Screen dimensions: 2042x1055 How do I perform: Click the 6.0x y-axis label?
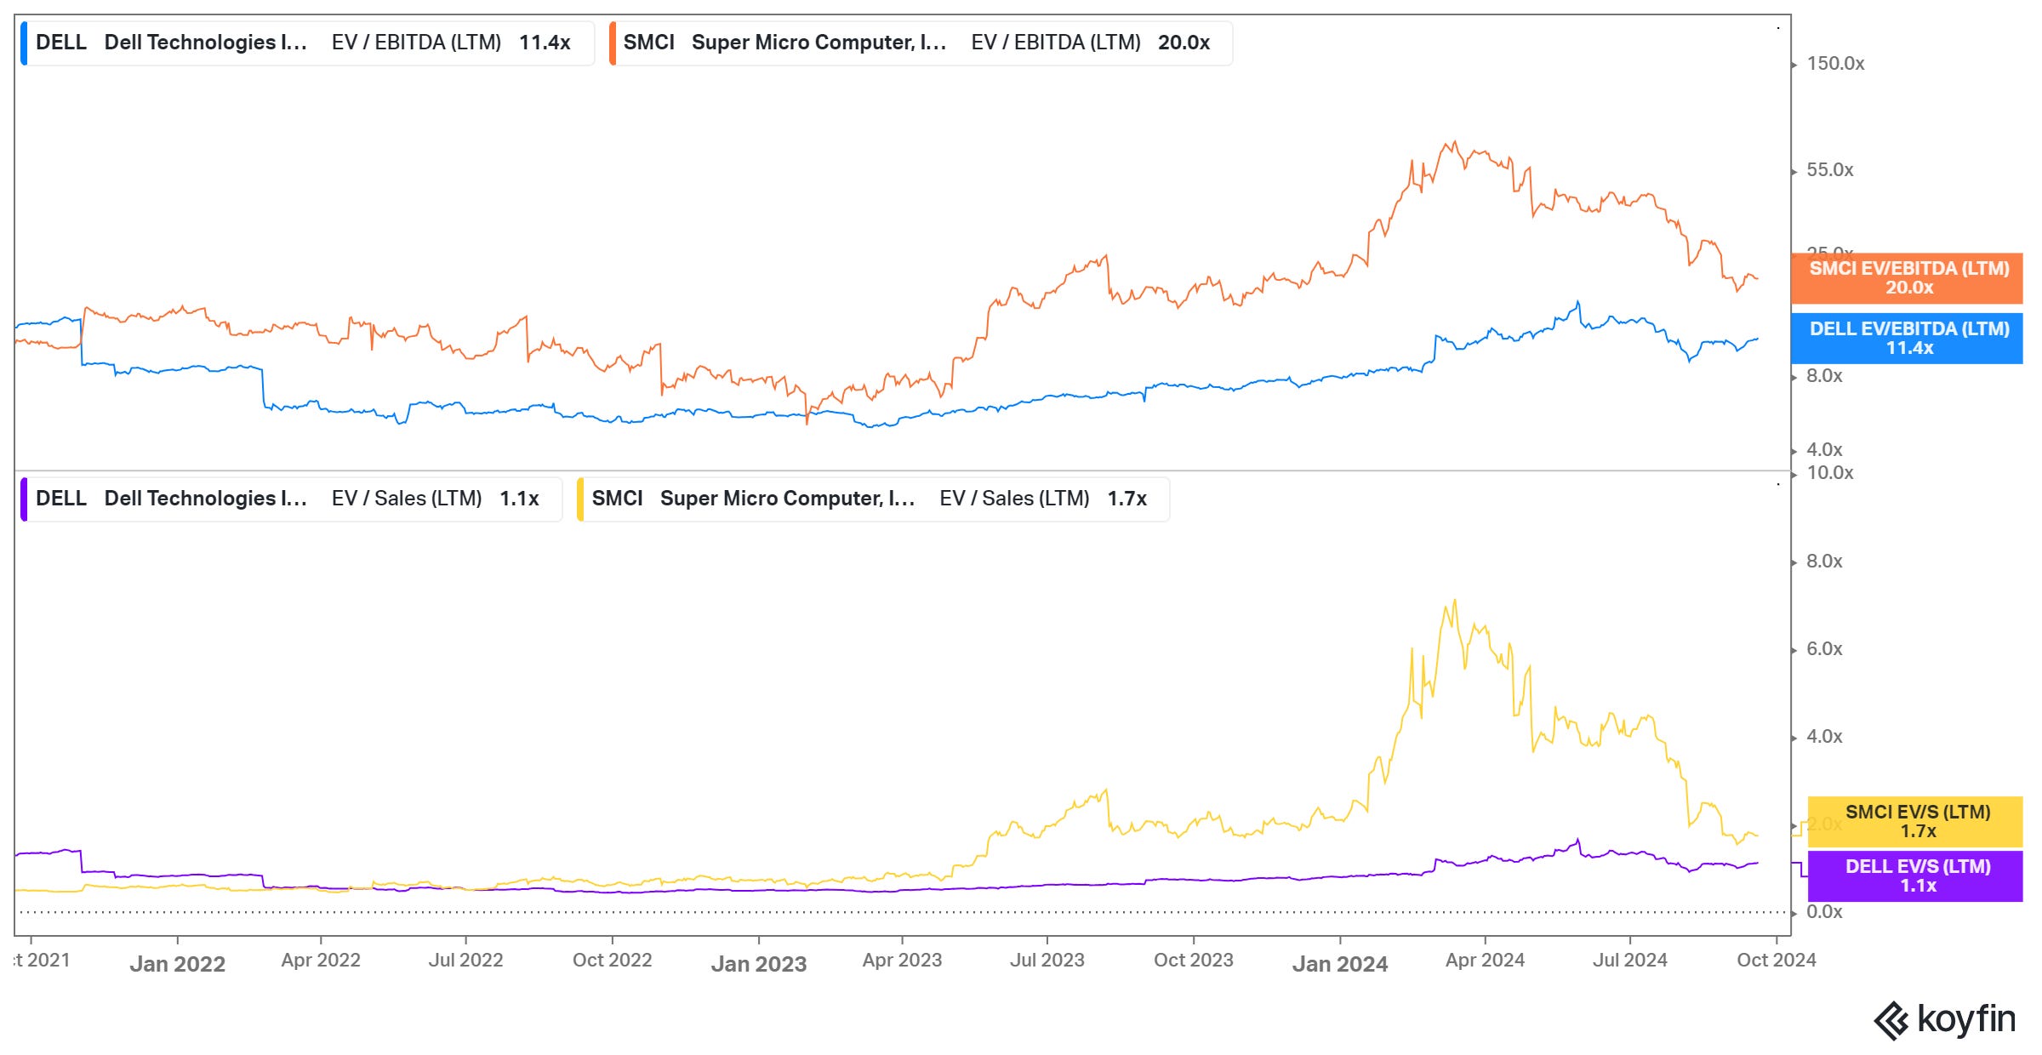(1824, 649)
